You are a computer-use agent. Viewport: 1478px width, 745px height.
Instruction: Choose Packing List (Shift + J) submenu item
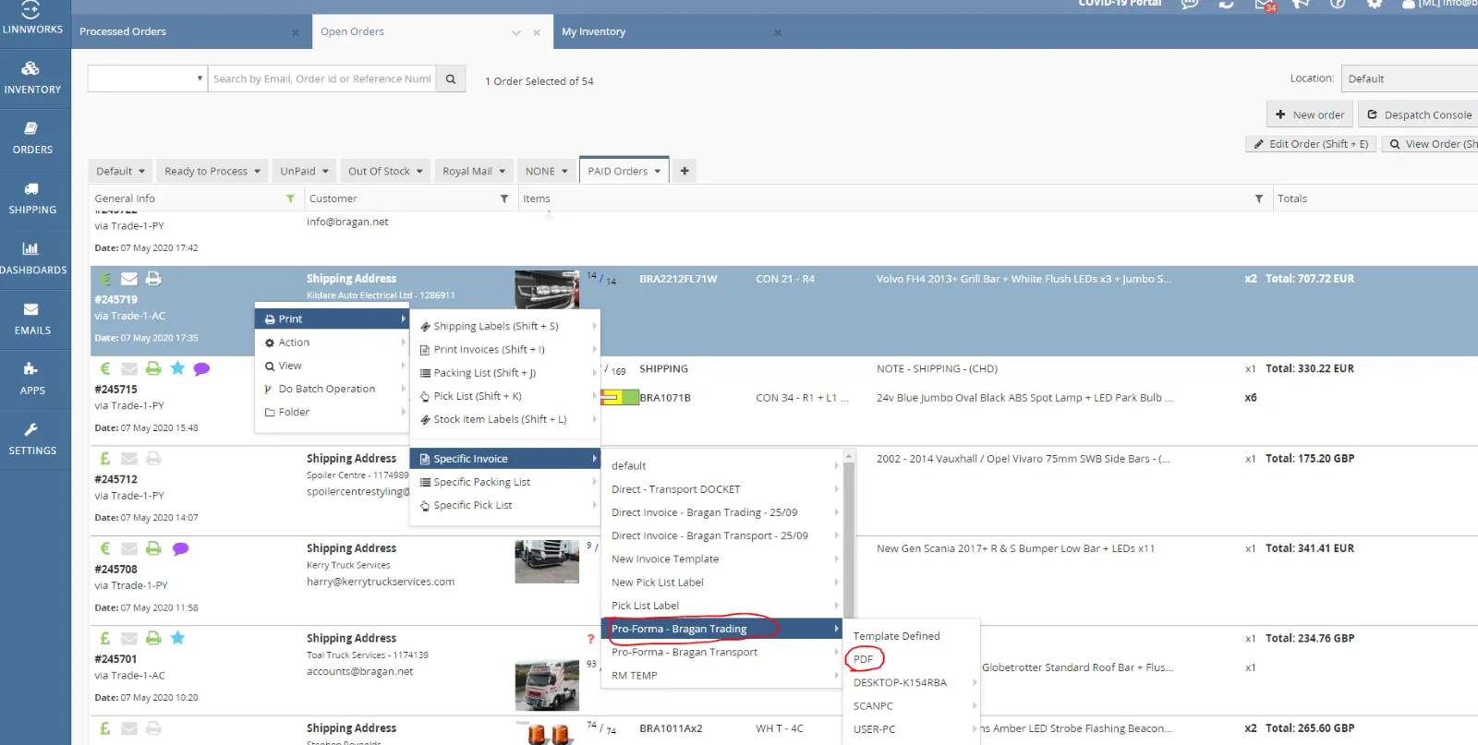pos(504,373)
